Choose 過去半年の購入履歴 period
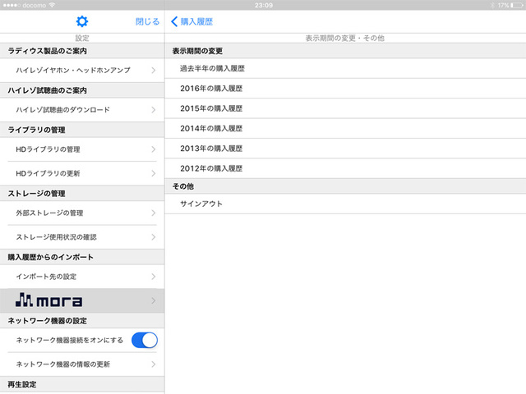 click(345, 69)
